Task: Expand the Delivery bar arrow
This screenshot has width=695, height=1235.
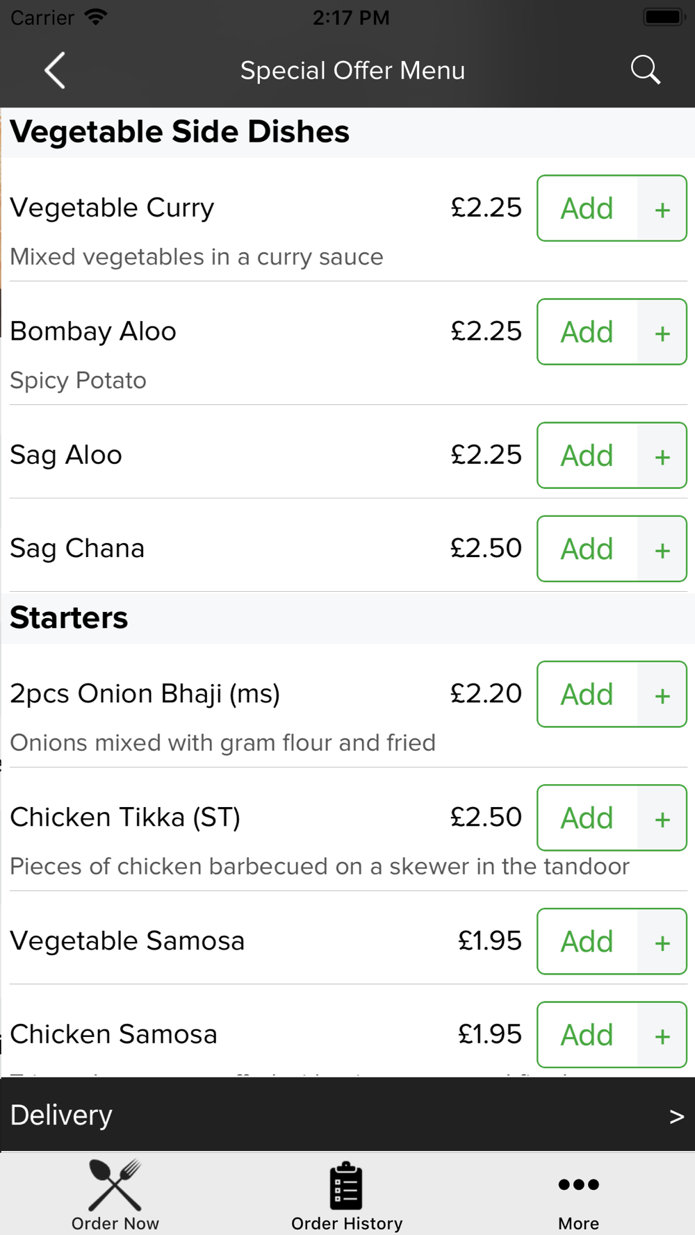Action: [x=676, y=1116]
